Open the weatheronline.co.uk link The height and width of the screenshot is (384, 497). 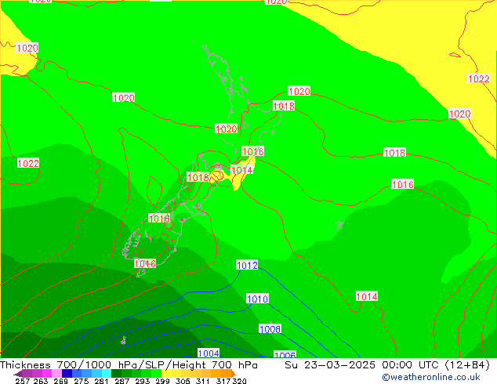click(x=430, y=377)
